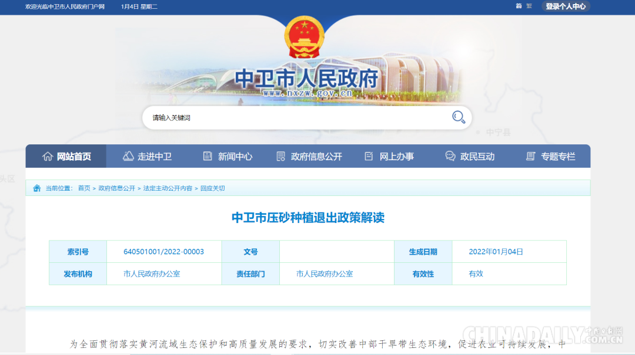The width and height of the screenshot is (635, 355).
Task: Switch language to 简 simplified Chinese
Action: pyautogui.click(x=517, y=6)
